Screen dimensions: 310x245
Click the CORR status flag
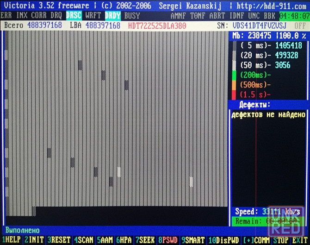39,15
